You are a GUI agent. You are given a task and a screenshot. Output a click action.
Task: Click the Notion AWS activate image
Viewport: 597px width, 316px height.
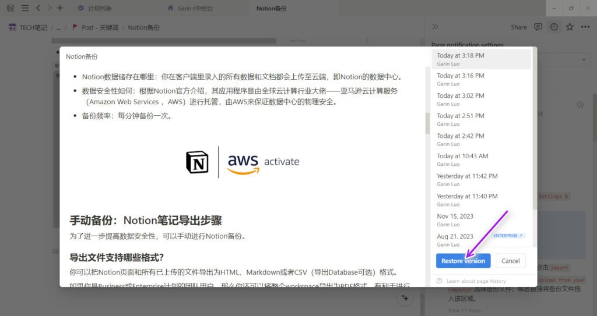pyautogui.click(x=243, y=162)
